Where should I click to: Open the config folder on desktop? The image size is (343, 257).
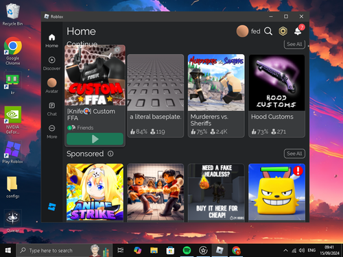(12, 187)
